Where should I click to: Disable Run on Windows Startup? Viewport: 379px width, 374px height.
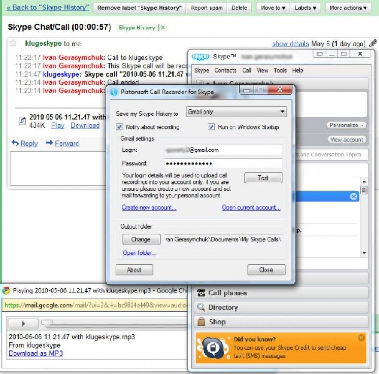coord(211,127)
